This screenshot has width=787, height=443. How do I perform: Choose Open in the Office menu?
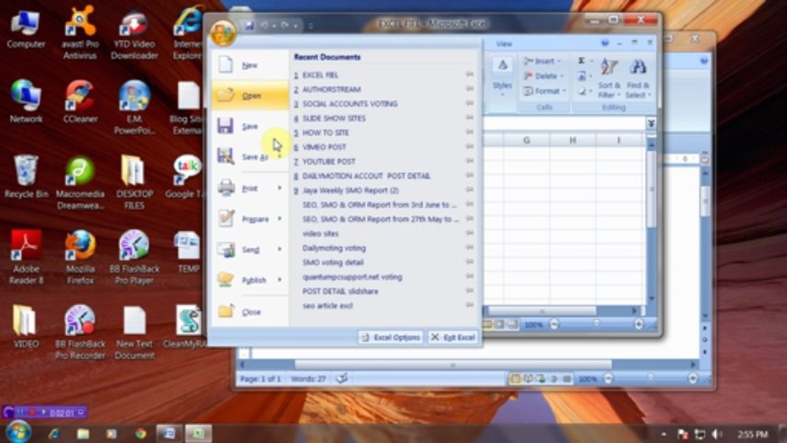[x=250, y=95]
